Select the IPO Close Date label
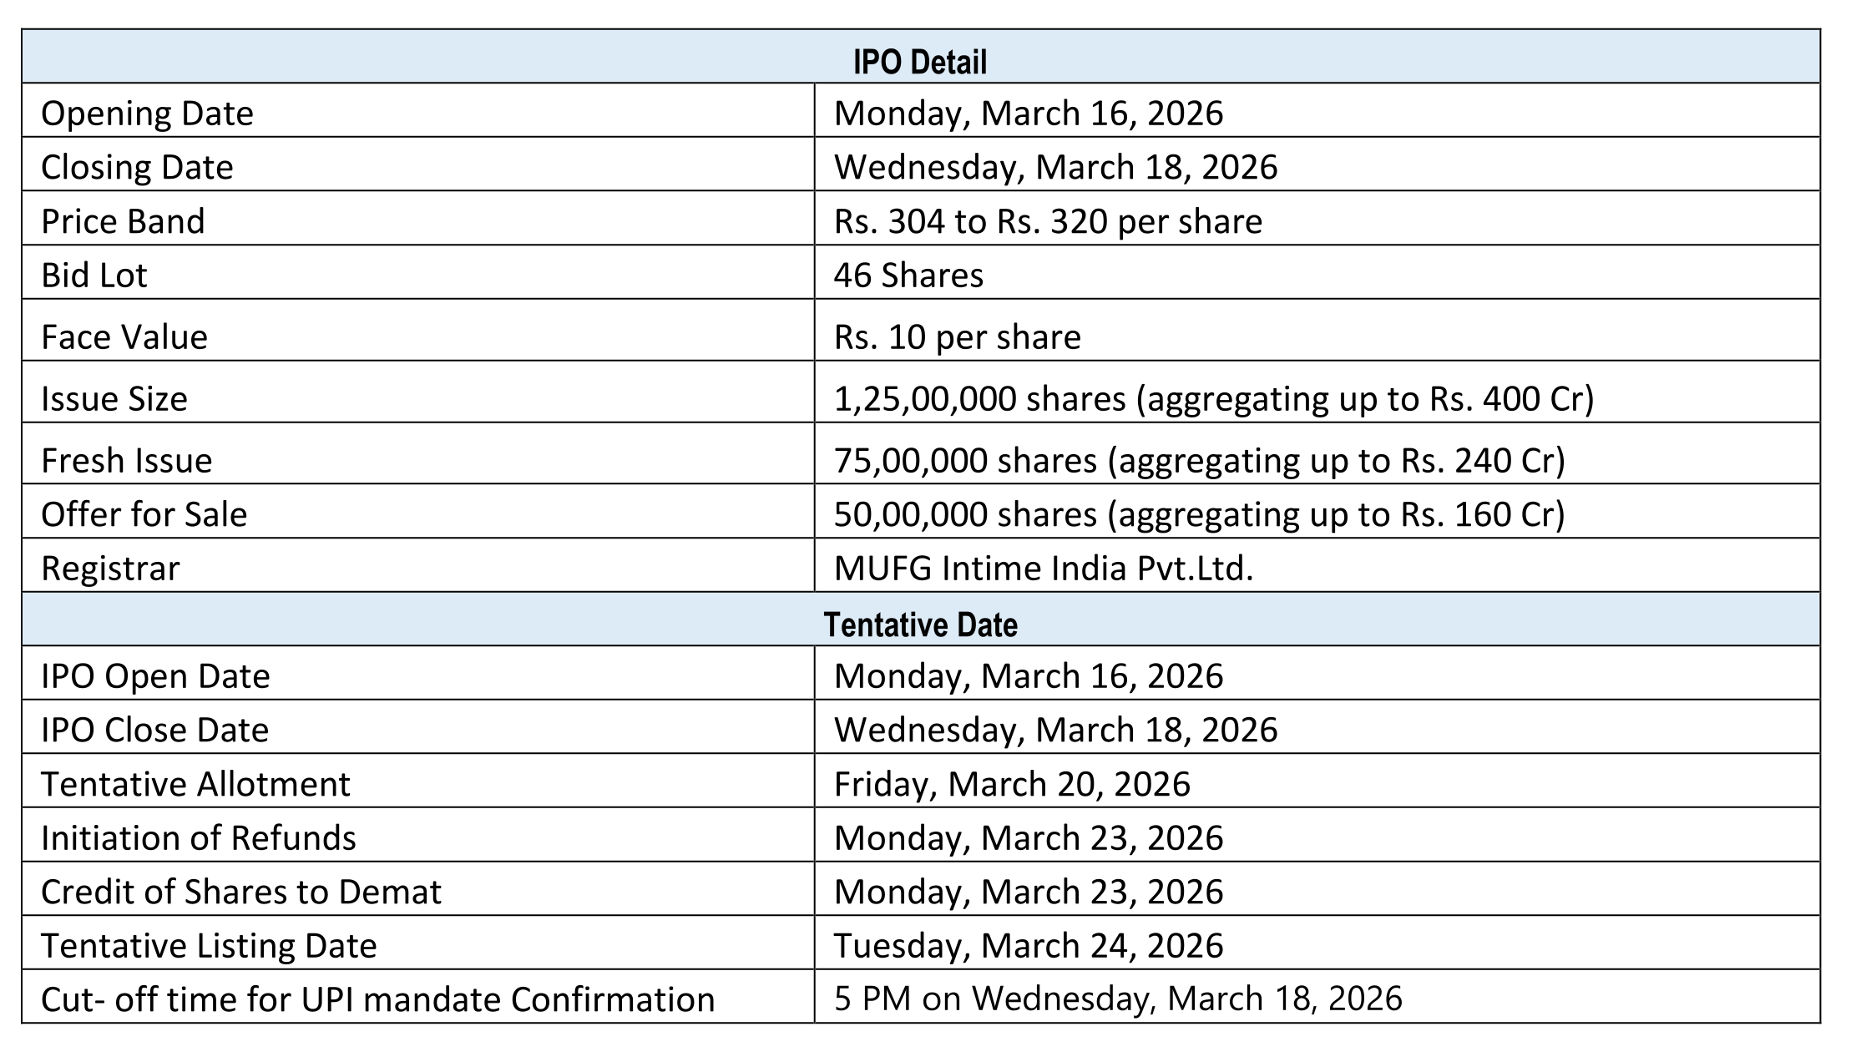 [155, 730]
